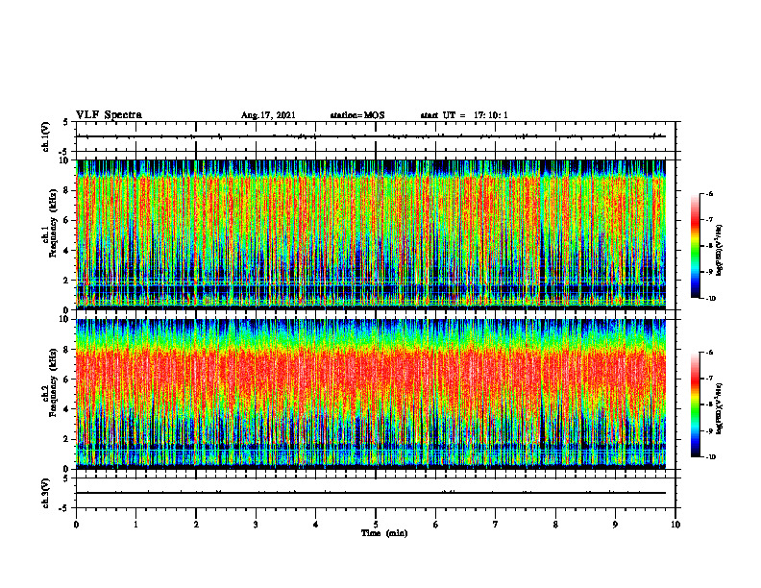This screenshot has height=588, width=761.
Task: Click the ch.1 voltage waveform trace panel
Action: (376, 136)
